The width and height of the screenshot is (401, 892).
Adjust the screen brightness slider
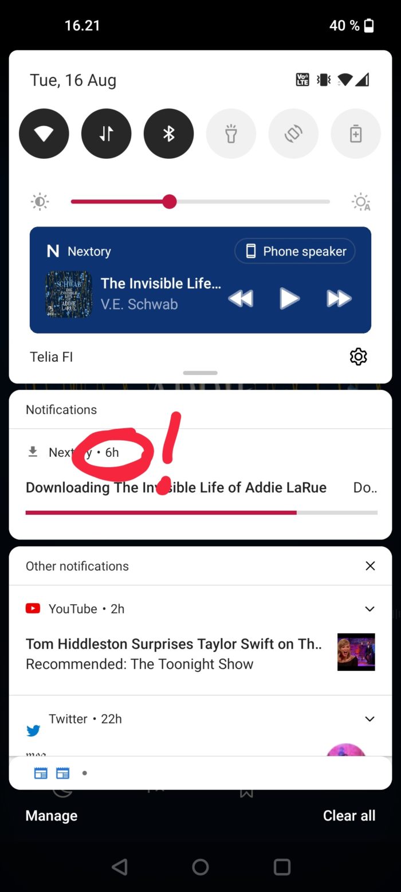tap(200, 202)
